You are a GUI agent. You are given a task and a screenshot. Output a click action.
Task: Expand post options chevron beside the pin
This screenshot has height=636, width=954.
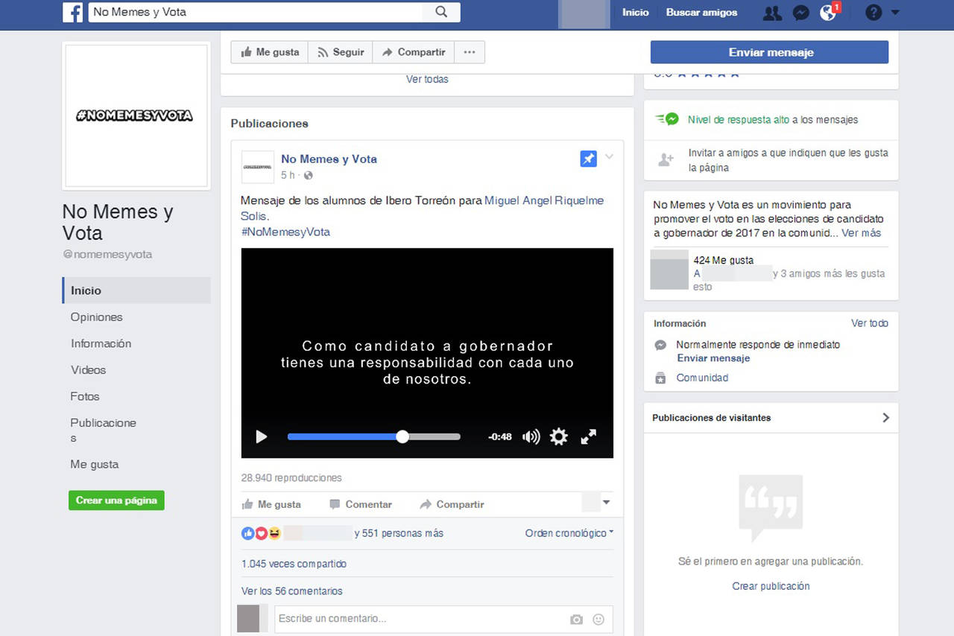tap(609, 157)
